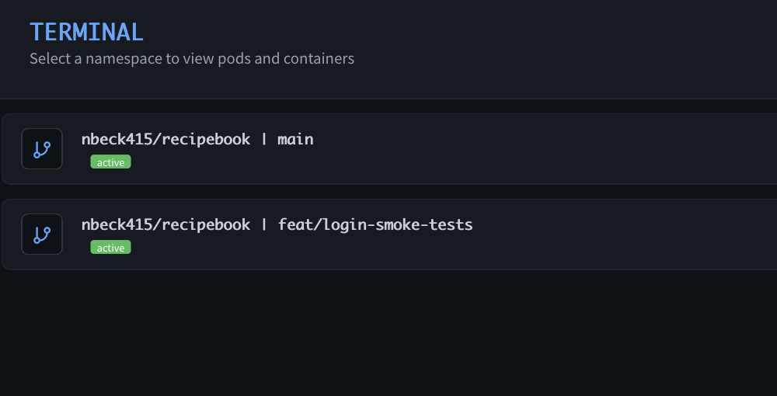This screenshot has width=777, height=396.
Task: Click the git branch icon for main
Action: point(42,149)
